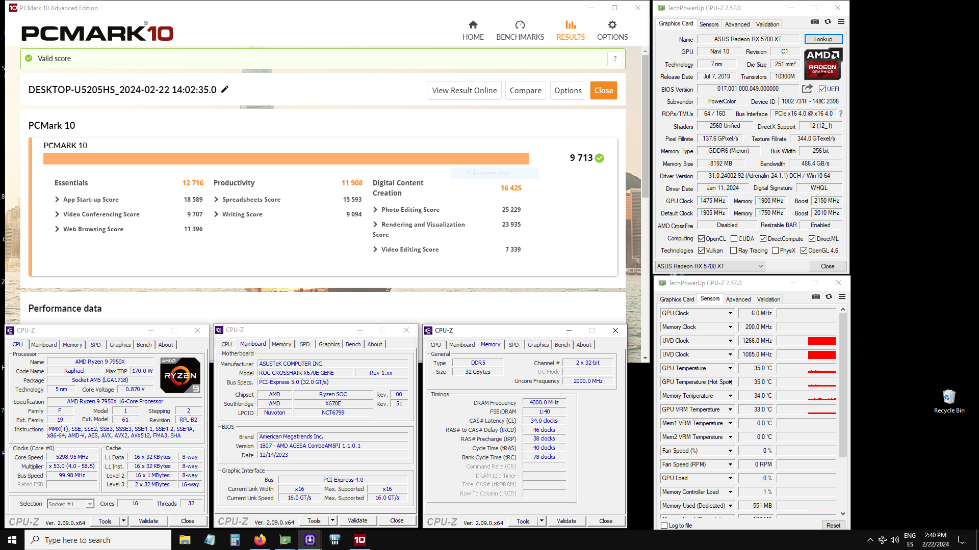Open Firefox from the taskbar

click(x=260, y=540)
